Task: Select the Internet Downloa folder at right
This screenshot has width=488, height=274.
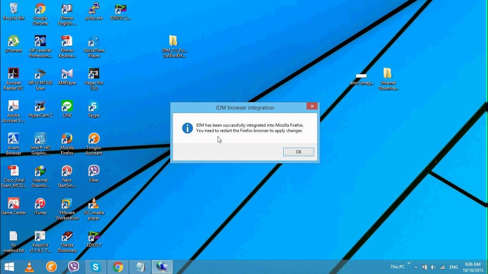Action: click(x=388, y=79)
